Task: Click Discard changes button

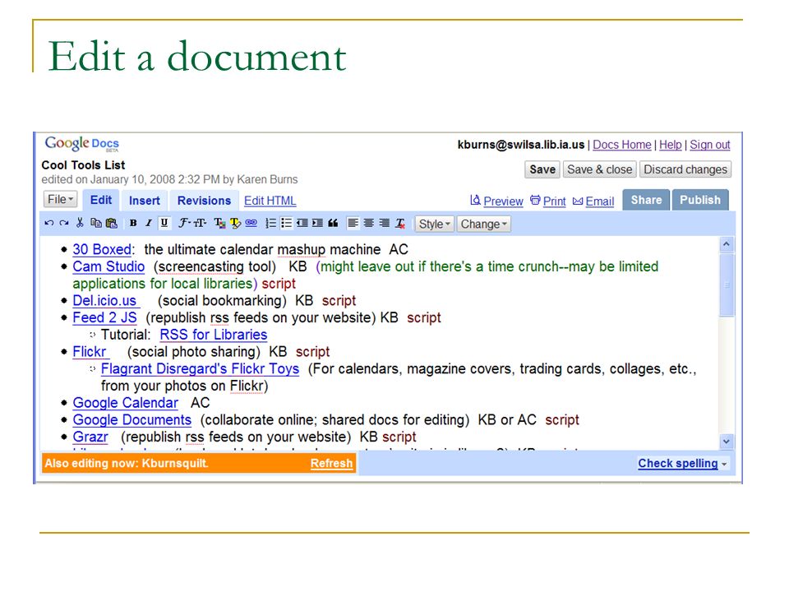Action: pos(685,169)
